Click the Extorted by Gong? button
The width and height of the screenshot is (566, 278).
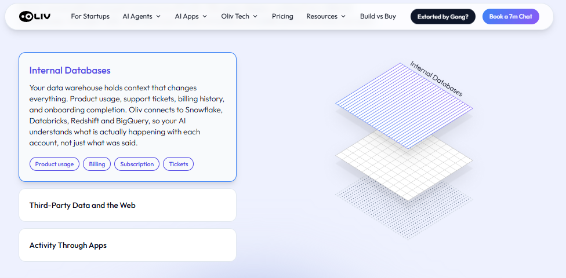[x=443, y=17]
